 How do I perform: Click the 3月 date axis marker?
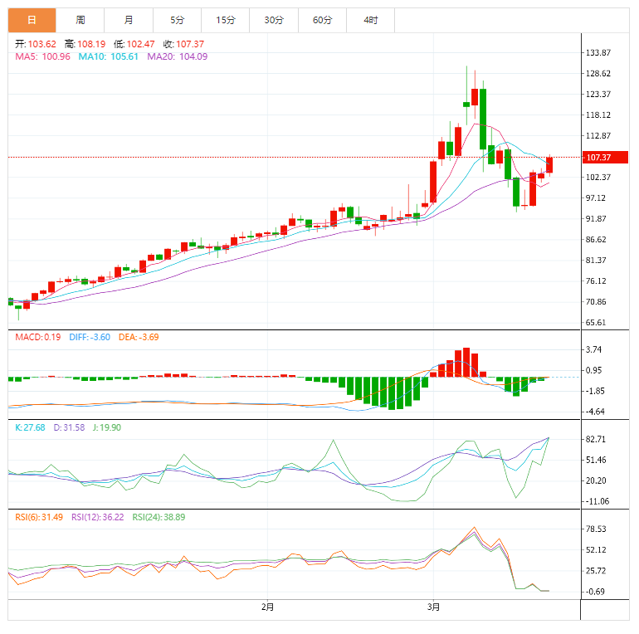[x=433, y=607]
